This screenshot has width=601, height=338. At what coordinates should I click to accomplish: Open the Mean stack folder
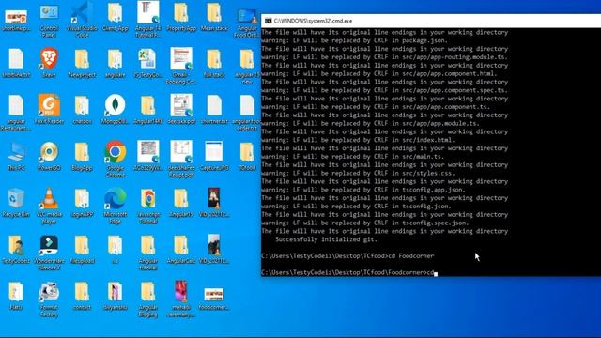click(x=214, y=17)
